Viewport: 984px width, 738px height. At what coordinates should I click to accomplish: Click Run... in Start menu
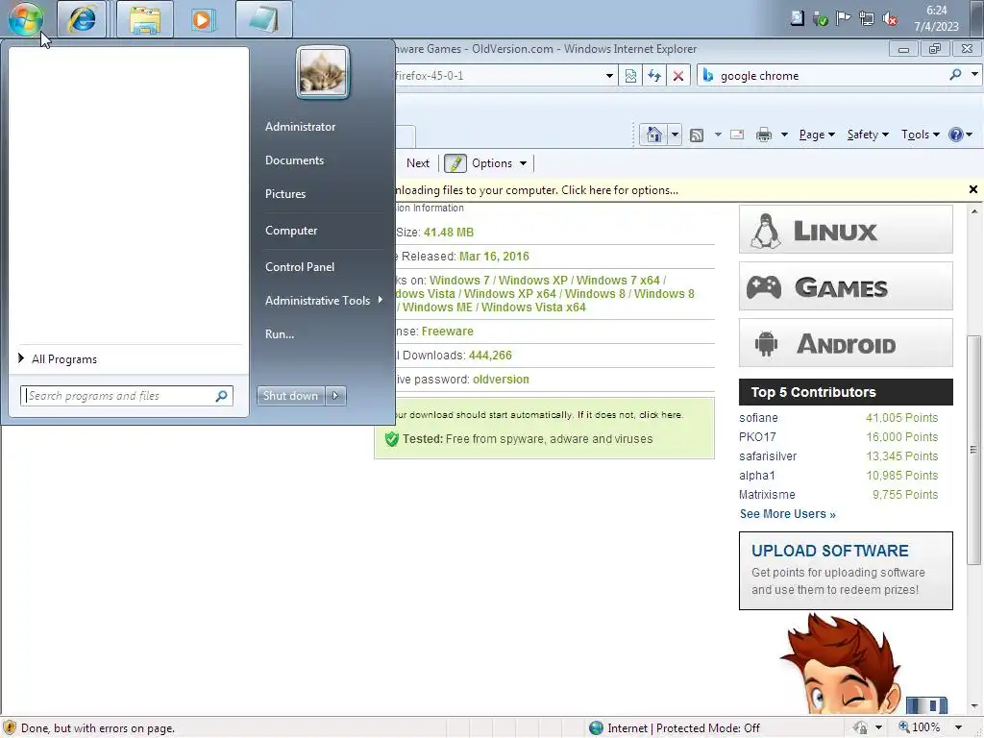pos(280,334)
